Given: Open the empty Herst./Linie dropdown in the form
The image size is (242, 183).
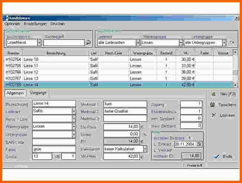Looking at the screenshot, I should coord(74,119).
